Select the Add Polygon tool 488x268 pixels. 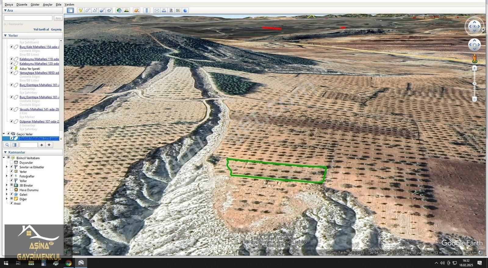(88, 10)
